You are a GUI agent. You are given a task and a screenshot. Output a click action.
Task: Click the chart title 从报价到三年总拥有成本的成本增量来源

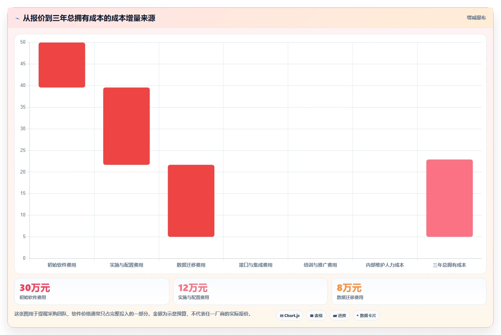(x=89, y=18)
